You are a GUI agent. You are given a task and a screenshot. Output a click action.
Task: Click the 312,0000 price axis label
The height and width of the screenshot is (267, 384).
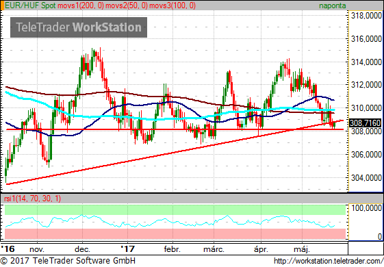point(366,85)
